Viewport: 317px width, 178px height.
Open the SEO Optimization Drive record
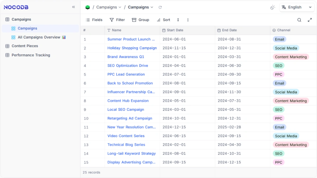(x=128, y=65)
